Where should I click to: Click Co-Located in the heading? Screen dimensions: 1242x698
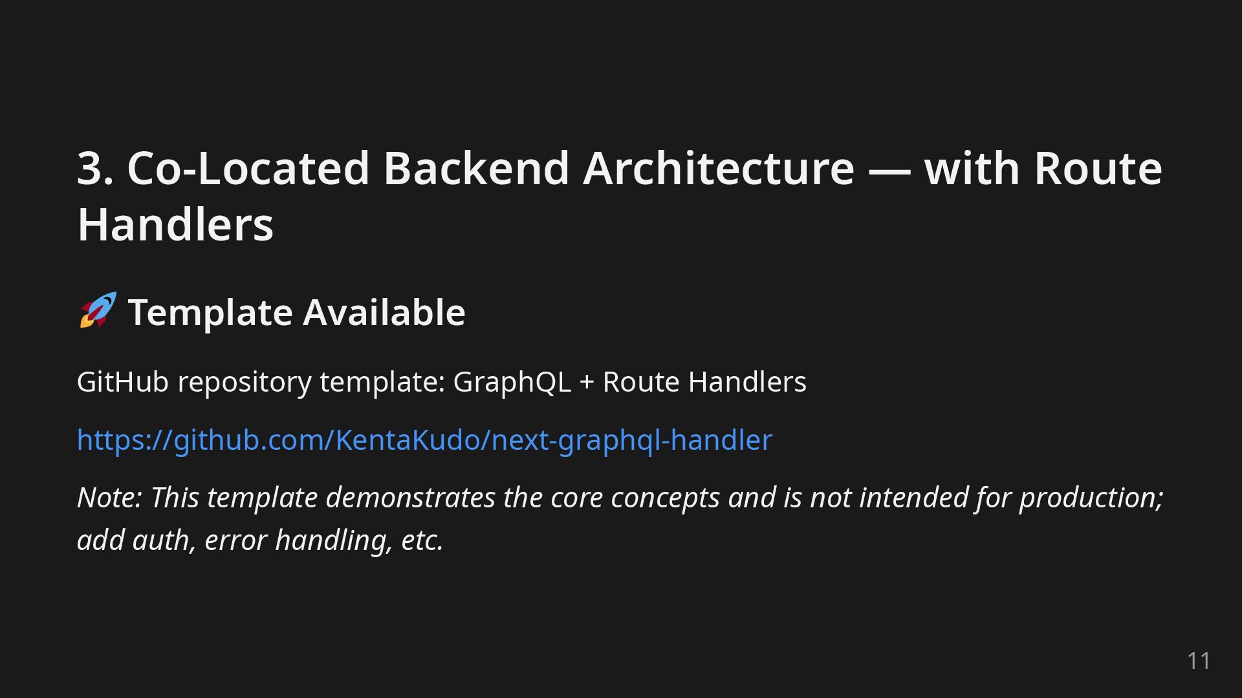248,168
